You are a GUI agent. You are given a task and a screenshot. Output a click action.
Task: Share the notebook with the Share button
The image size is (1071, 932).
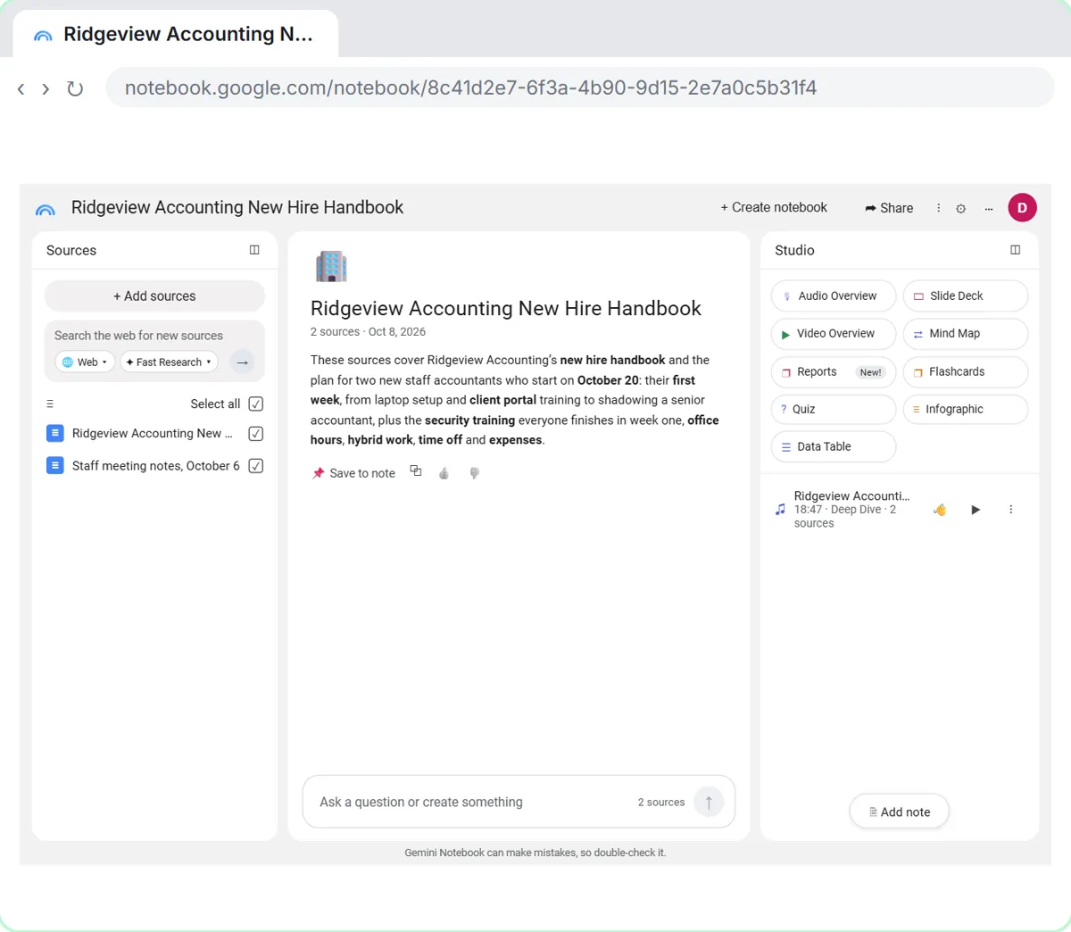tap(889, 208)
